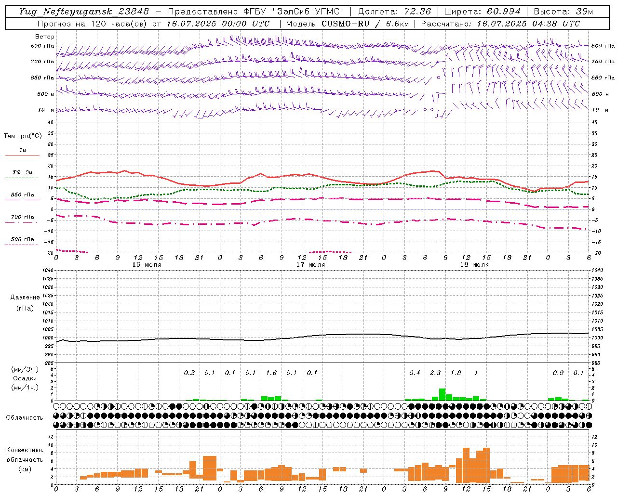Click the 17 июля date label

(310, 264)
